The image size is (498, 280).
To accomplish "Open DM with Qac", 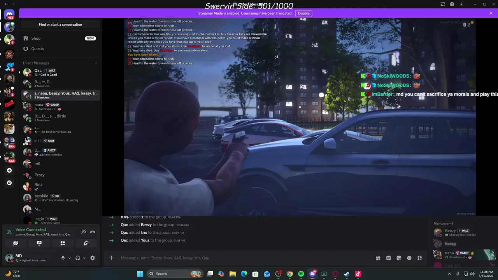I will [60, 72].
